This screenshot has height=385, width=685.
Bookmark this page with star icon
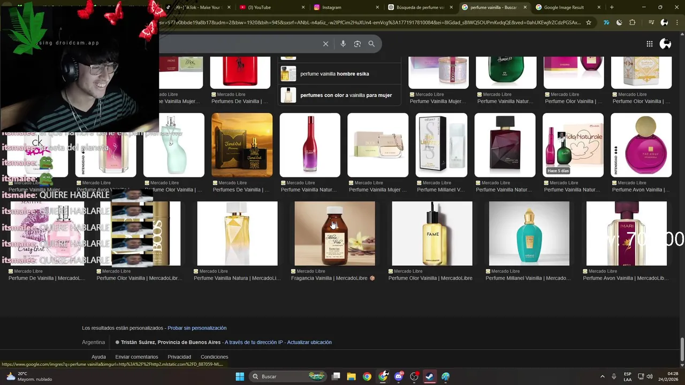(589, 22)
